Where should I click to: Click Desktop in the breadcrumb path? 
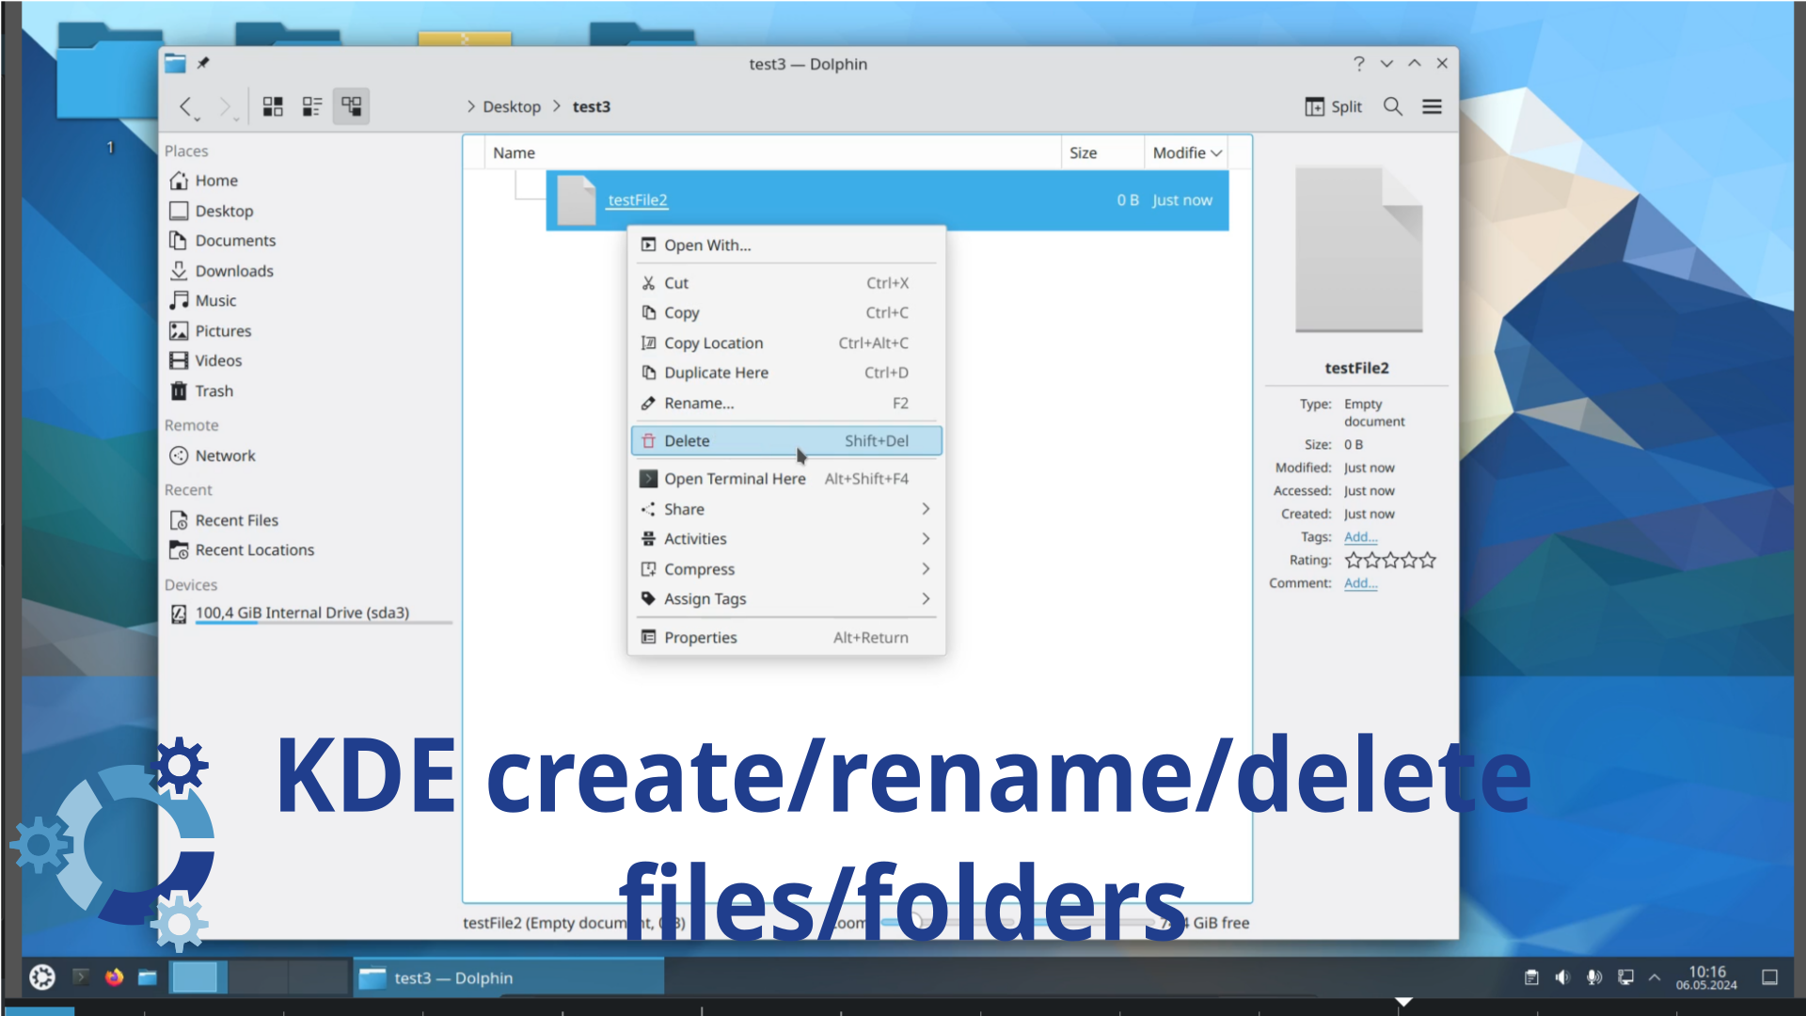[512, 106]
